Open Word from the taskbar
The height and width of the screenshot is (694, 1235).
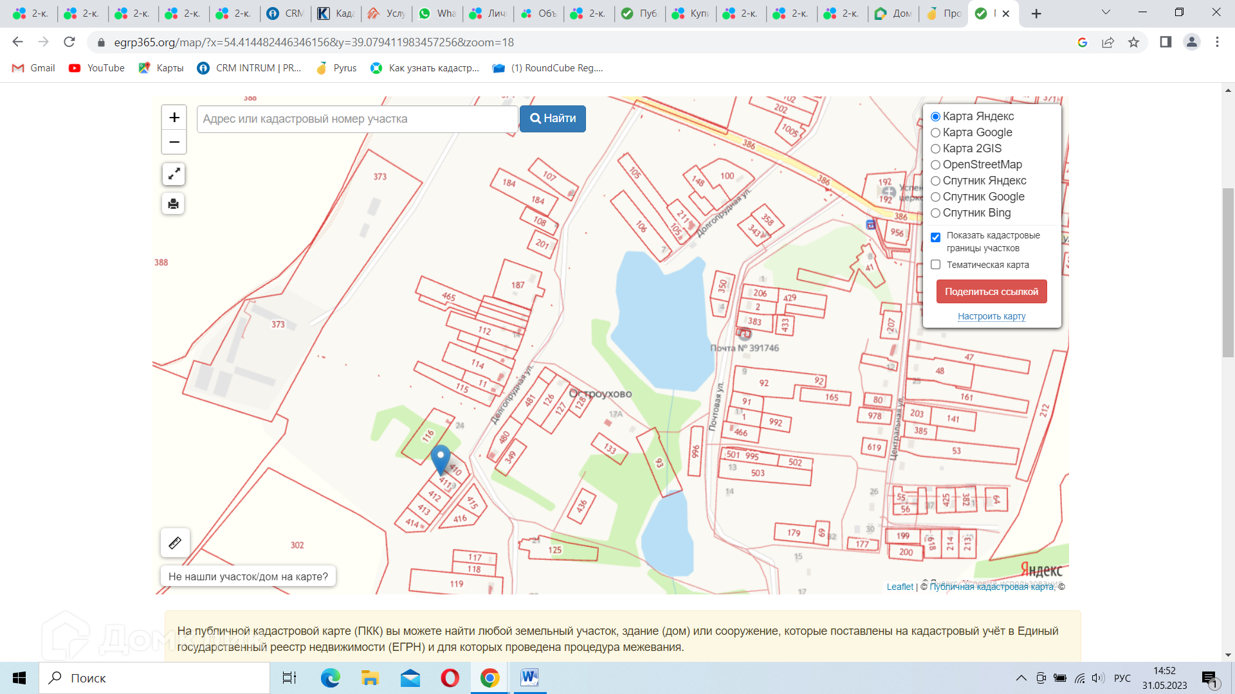tap(529, 677)
